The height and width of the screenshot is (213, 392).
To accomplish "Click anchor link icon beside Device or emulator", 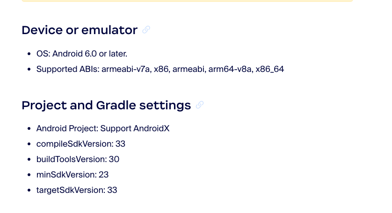I will tap(146, 30).
